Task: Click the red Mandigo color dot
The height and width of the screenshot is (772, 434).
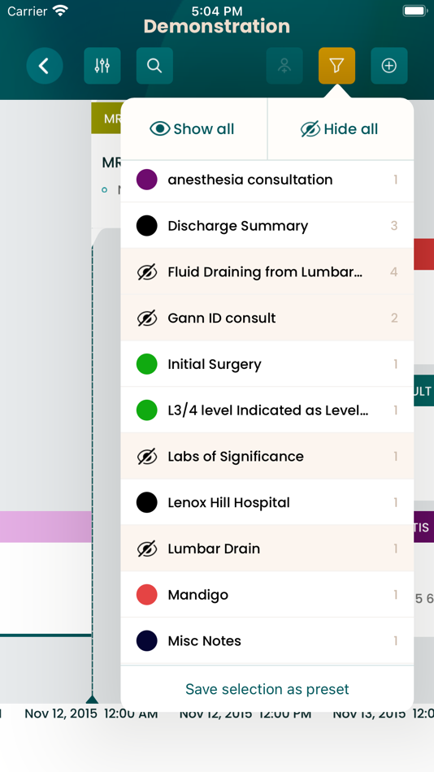Action: point(147,595)
